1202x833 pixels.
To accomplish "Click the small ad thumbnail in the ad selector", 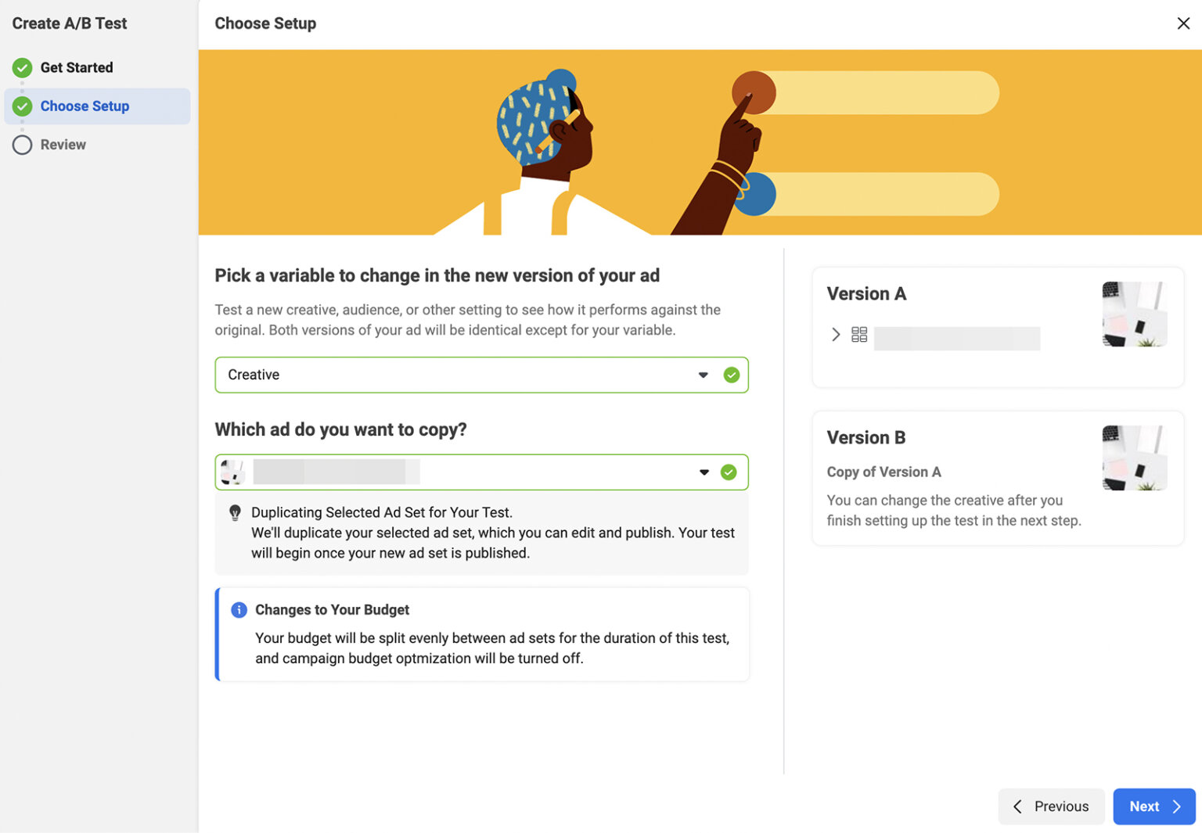I will 232,472.
